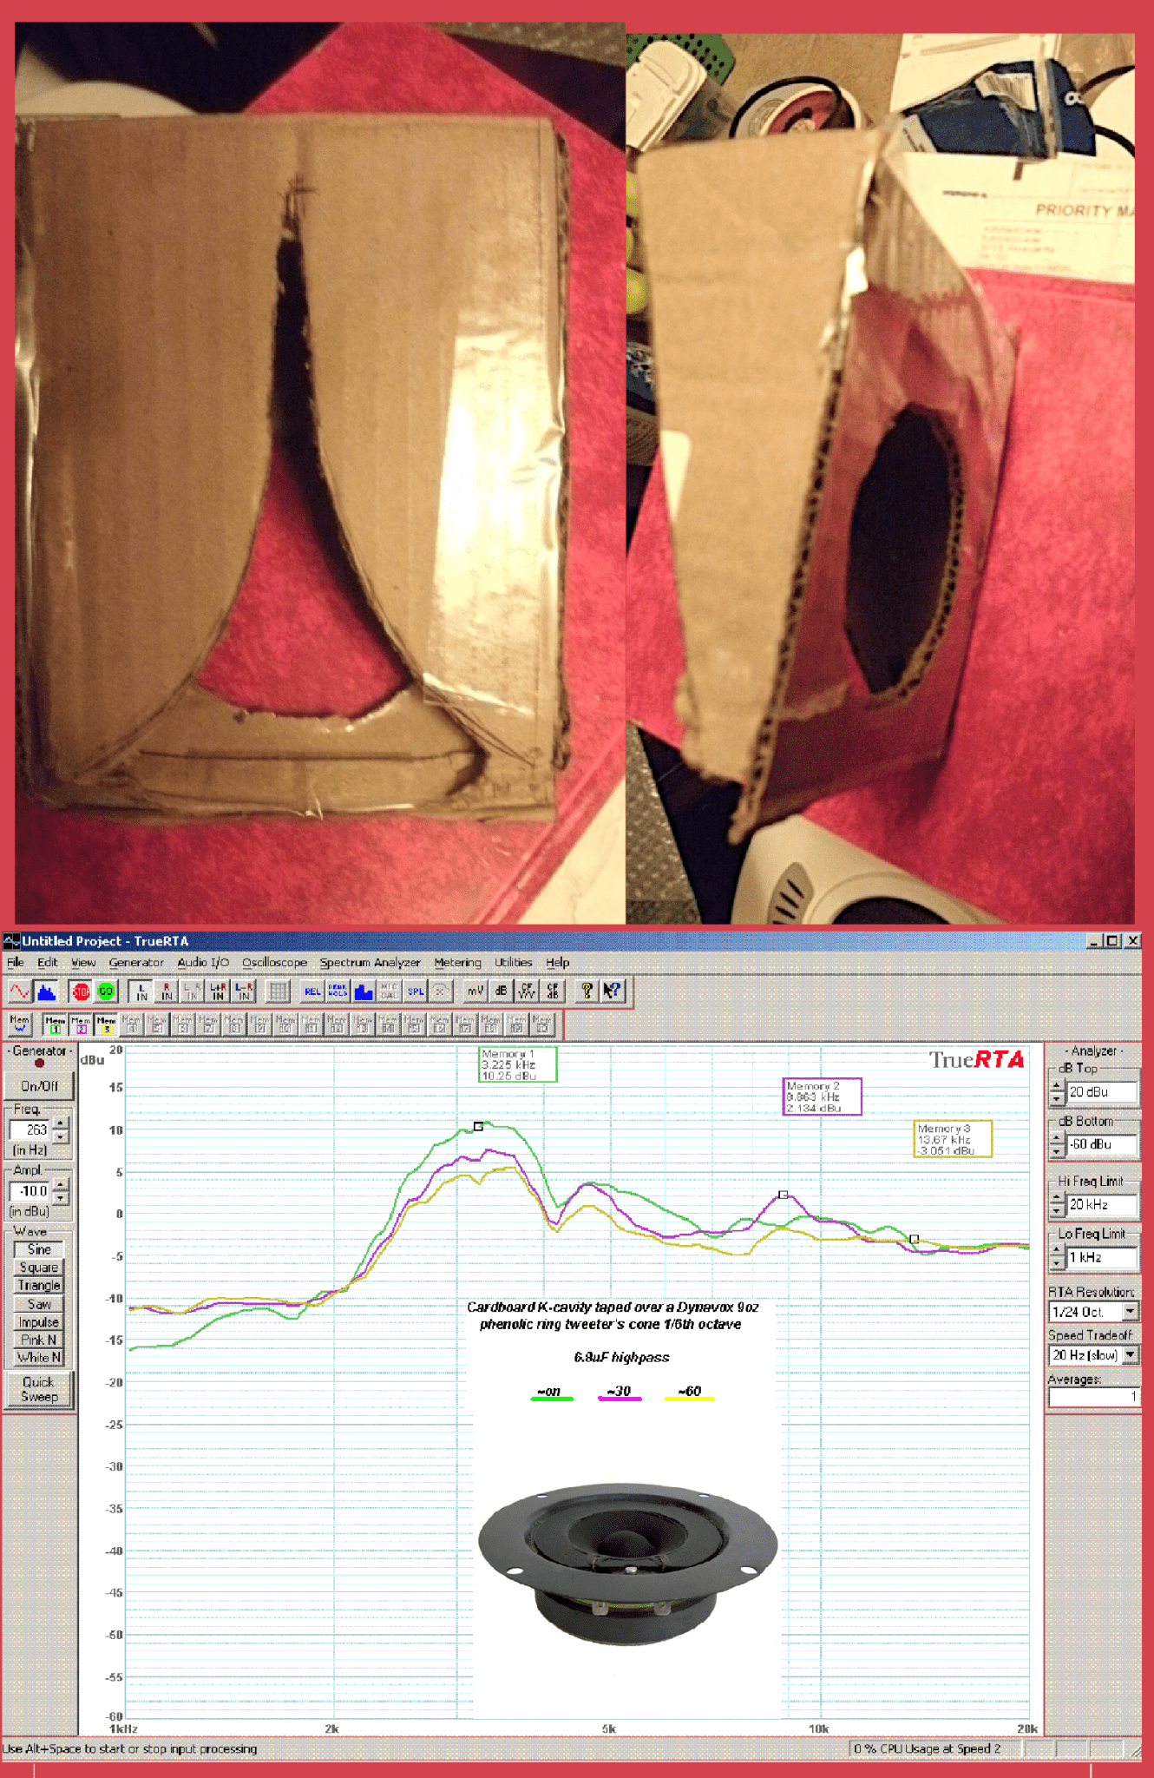Click the REL relative mode icon
The image size is (1154, 1778).
[312, 991]
